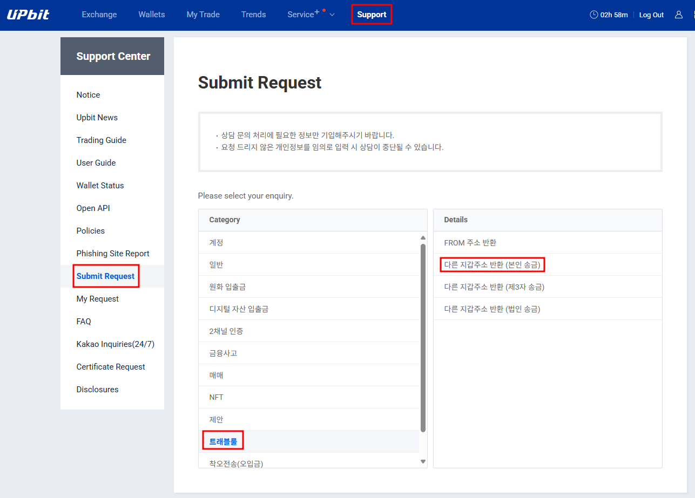
Task: Click the Log Out link
Action: 651,15
